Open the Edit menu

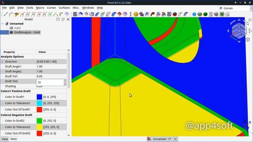(12, 8)
